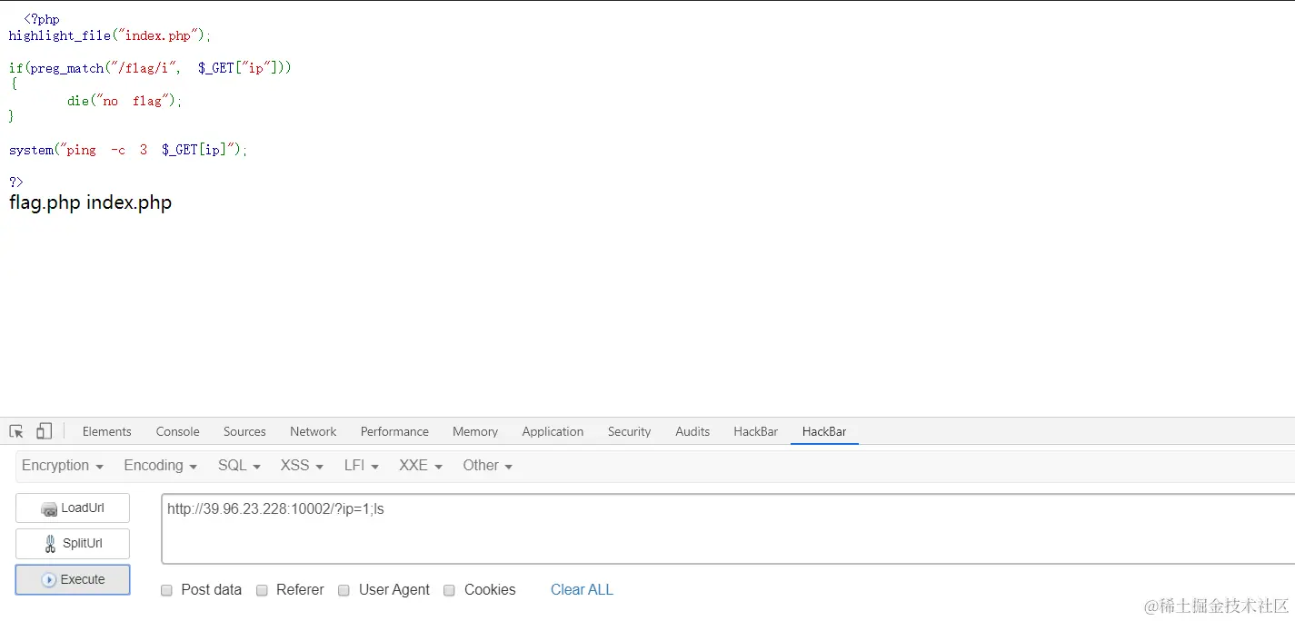Toggle the device toolbar icon
This screenshot has width=1295, height=621.
(44, 431)
